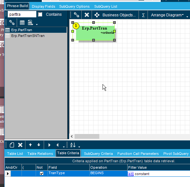Click the TranType field cell
This screenshot has width=190, height=187.
[68, 173]
